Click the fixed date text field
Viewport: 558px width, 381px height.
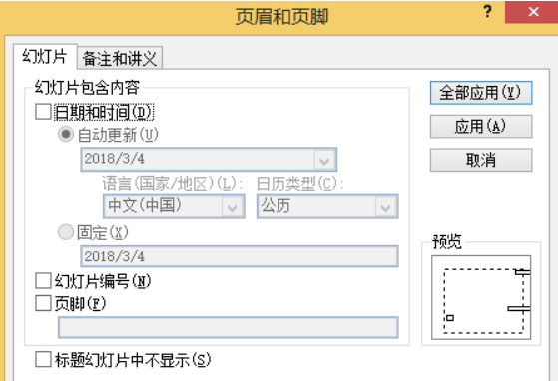tap(240, 256)
